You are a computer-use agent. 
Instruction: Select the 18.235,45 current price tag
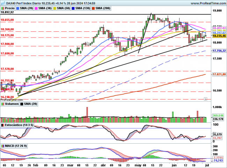tap(219, 36)
